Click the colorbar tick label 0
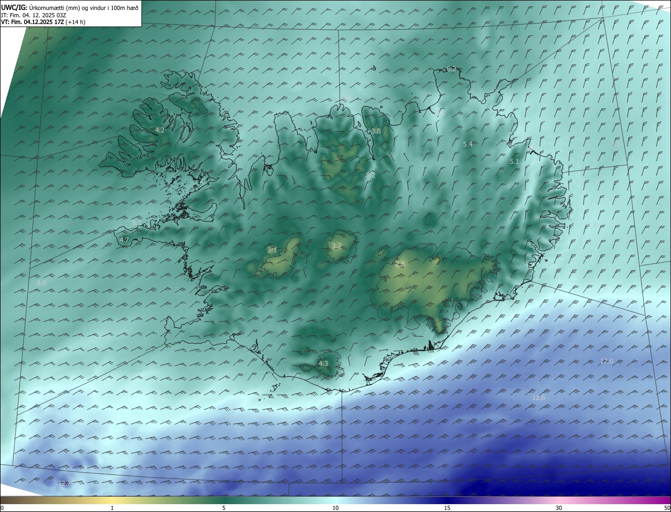671x512 pixels. pyautogui.click(x=2, y=508)
